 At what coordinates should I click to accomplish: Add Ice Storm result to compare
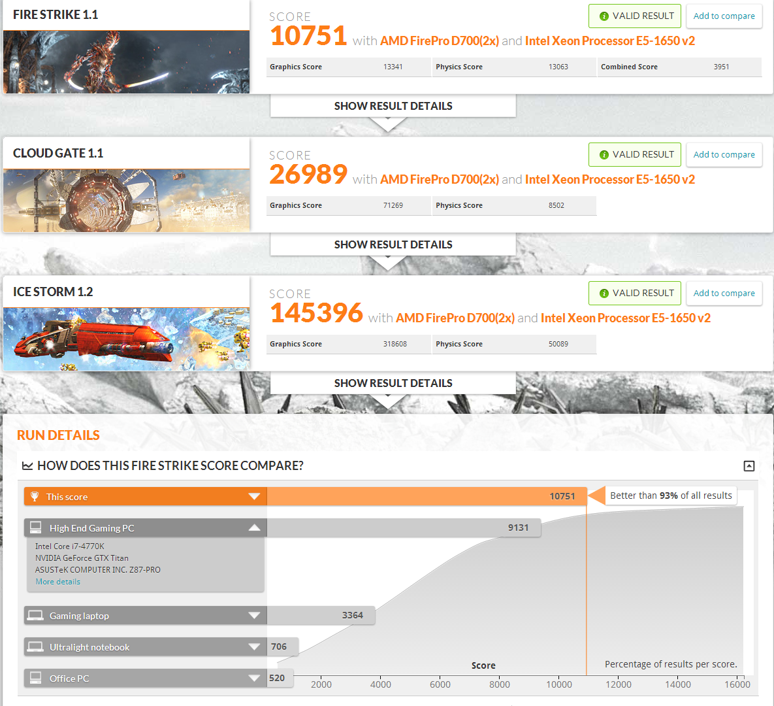tap(724, 294)
